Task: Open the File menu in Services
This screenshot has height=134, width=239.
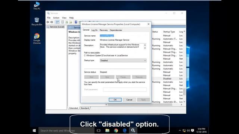Action: pos(49,18)
